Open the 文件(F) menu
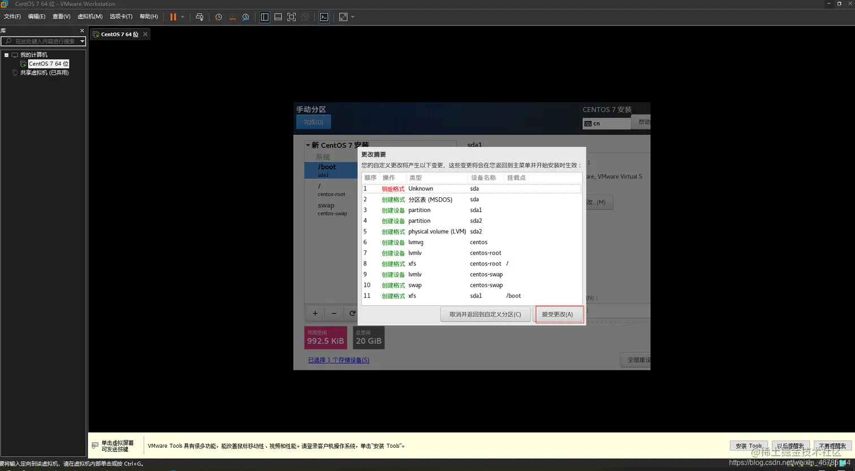The width and height of the screenshot is (855, 471). coord(12,16)
